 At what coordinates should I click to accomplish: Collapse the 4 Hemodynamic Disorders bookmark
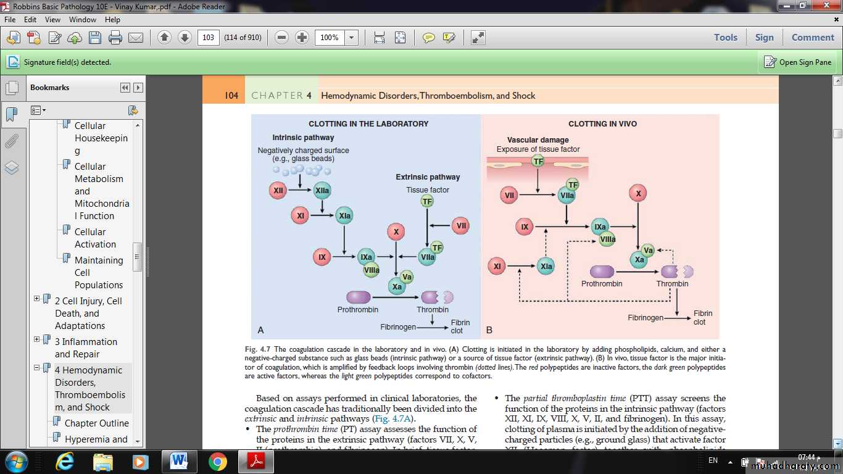coord(37,368)
